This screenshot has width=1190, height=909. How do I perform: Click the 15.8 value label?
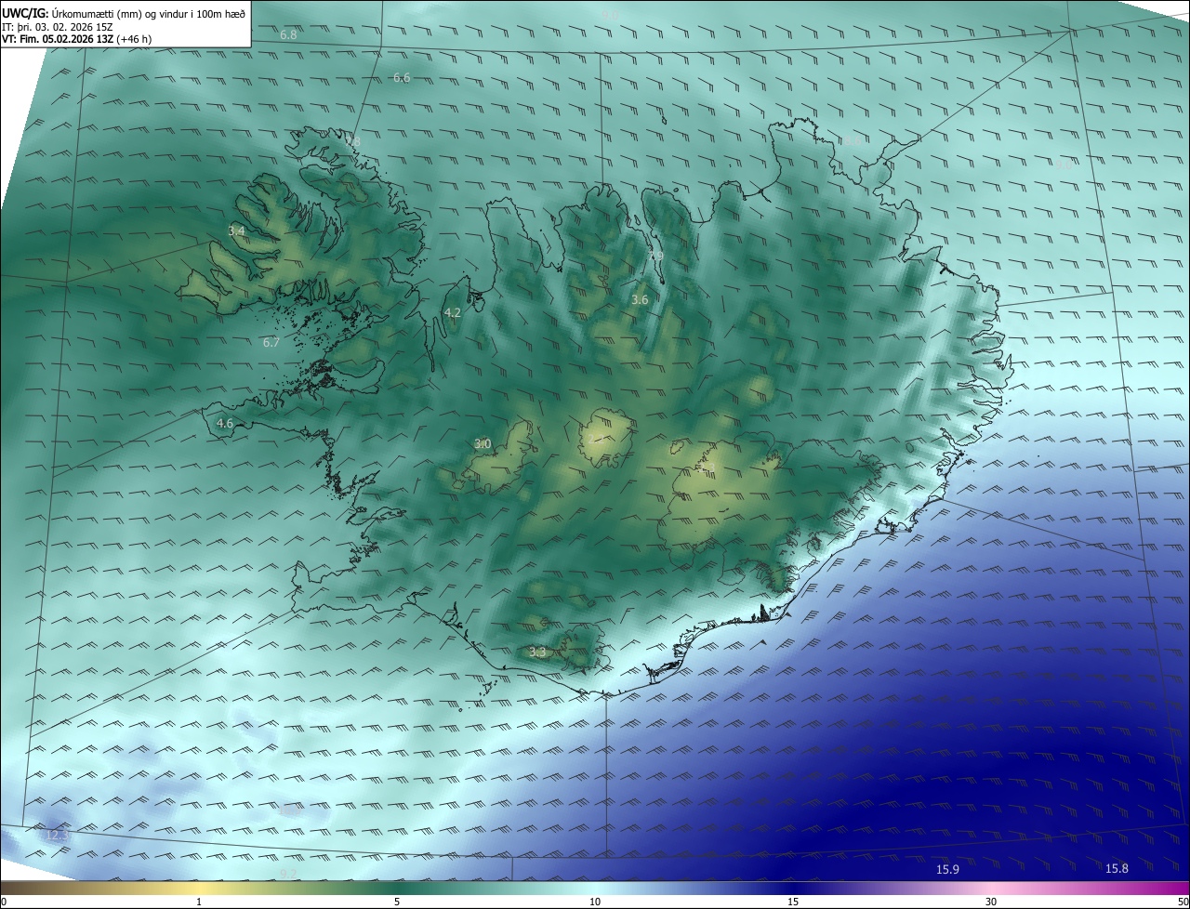pos(1117,869)
